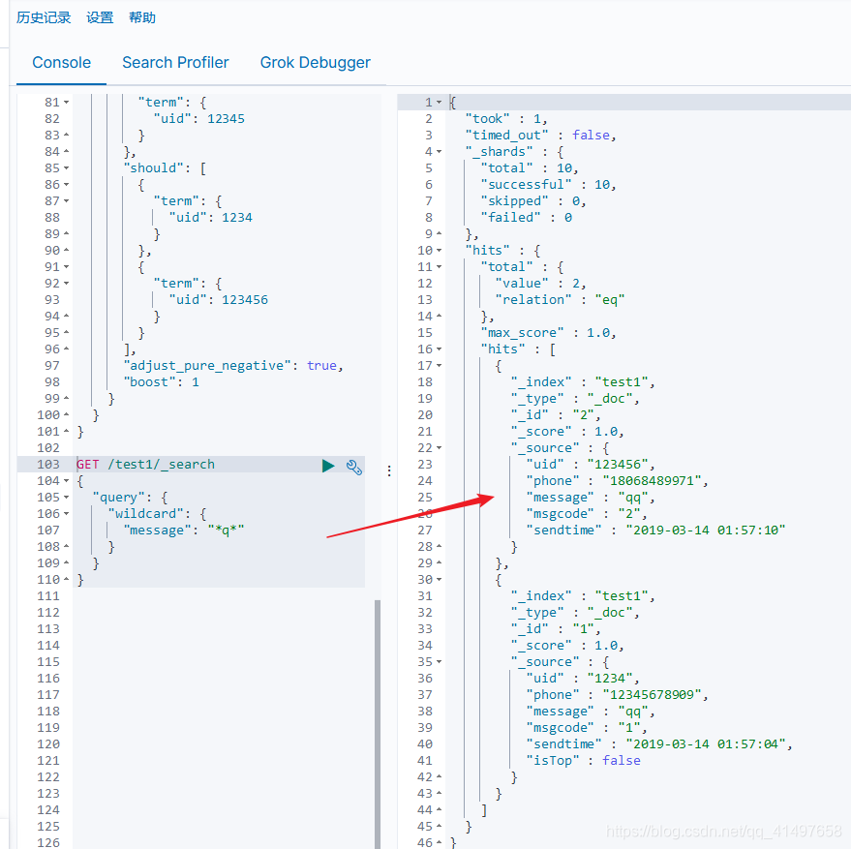Click the "adjust_pure_negative": true line
The height and width of the screenshot is (849, 851).
pyautogui.click(x=233, y=366)
